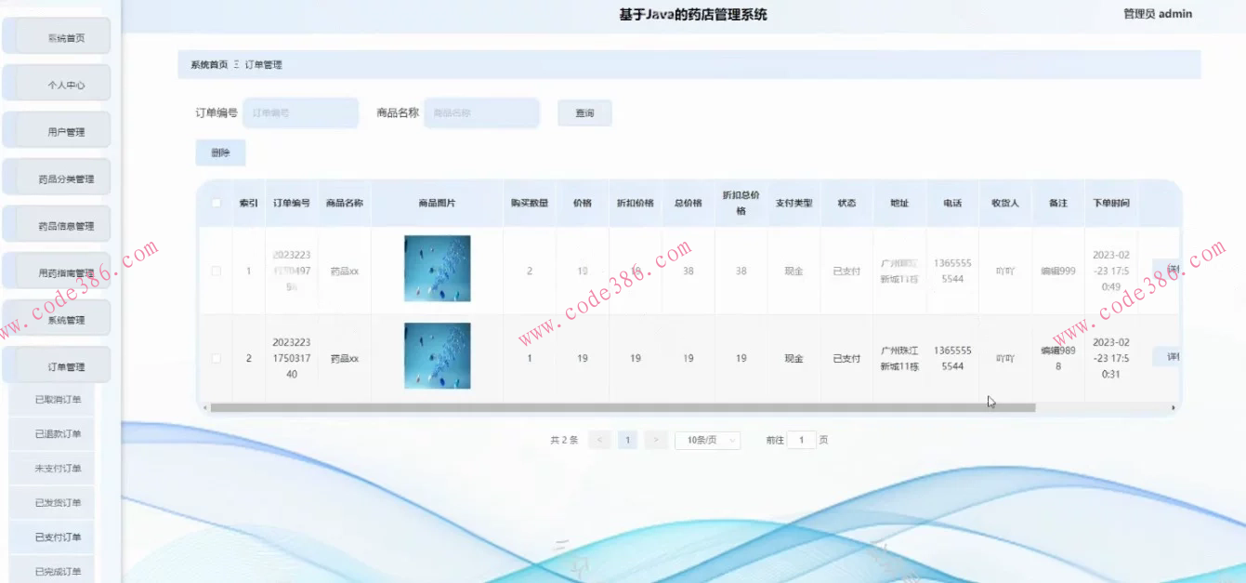This screenshot has height=583, width=1246.
Task: Click the 删除 delete button
Action: pos(220,152)
